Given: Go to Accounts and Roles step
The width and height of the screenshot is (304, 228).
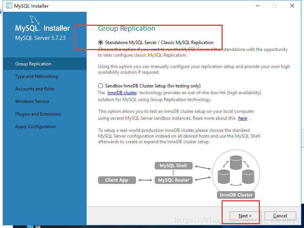Looking at the screenshot, I should point(35,89).
